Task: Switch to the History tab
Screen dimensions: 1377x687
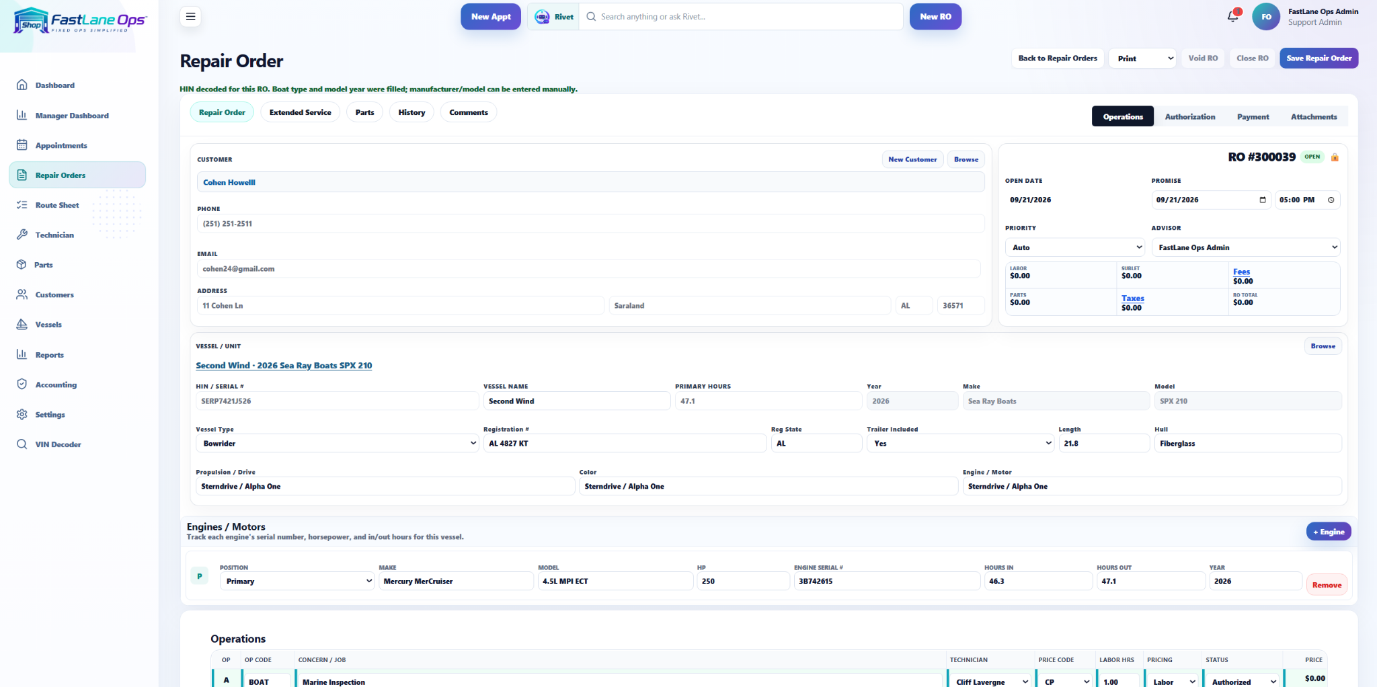Action: (411, 112)
